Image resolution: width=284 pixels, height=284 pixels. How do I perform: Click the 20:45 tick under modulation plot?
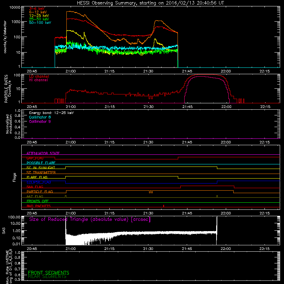[x=32, y=142]
